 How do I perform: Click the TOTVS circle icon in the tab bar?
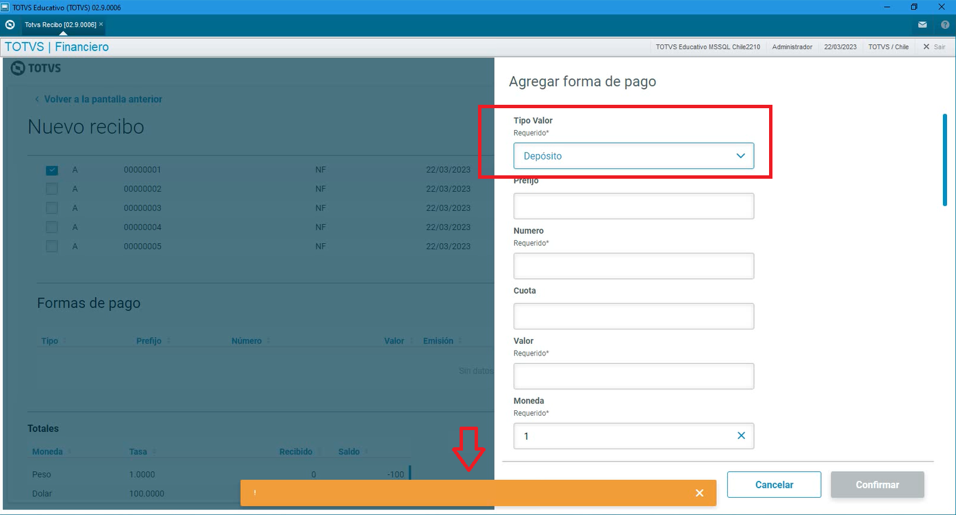coord(10,25)
